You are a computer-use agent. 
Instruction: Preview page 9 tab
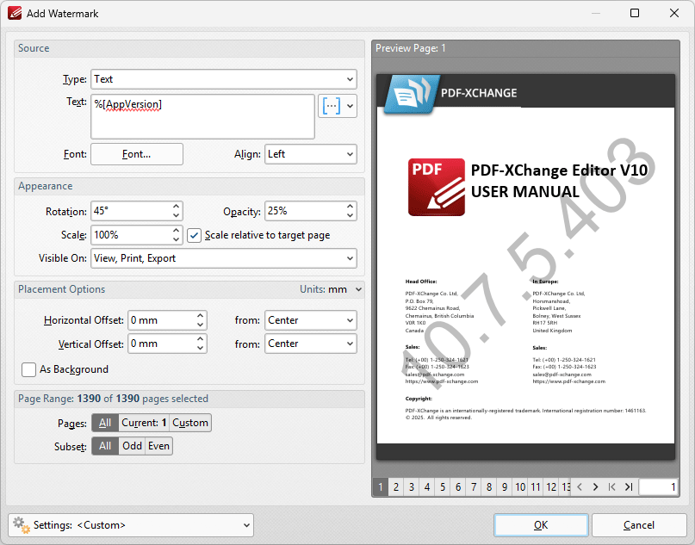tap(505, 487)
